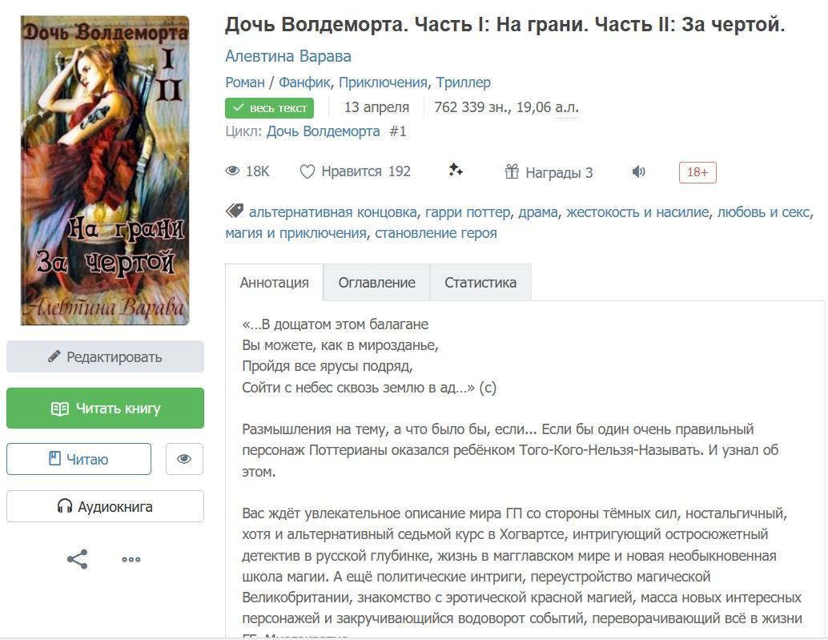This screenshot has height=640, width=828.
Task: Toggle the Читаю library status button
Action: click(x=78, y=459)
